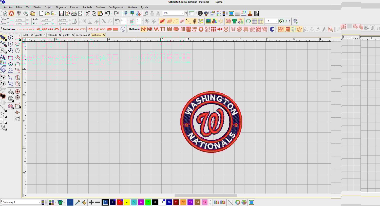Create a new blank design
Screen dimensions: 380x206
pos(41,13)
